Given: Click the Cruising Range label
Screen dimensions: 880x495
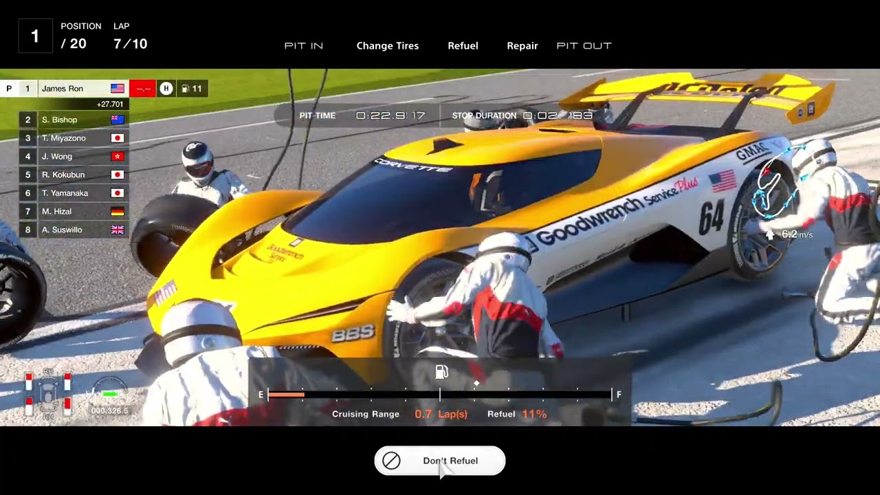Looking at the screenshot, I should pyautogui.click(x=366, y=414).
